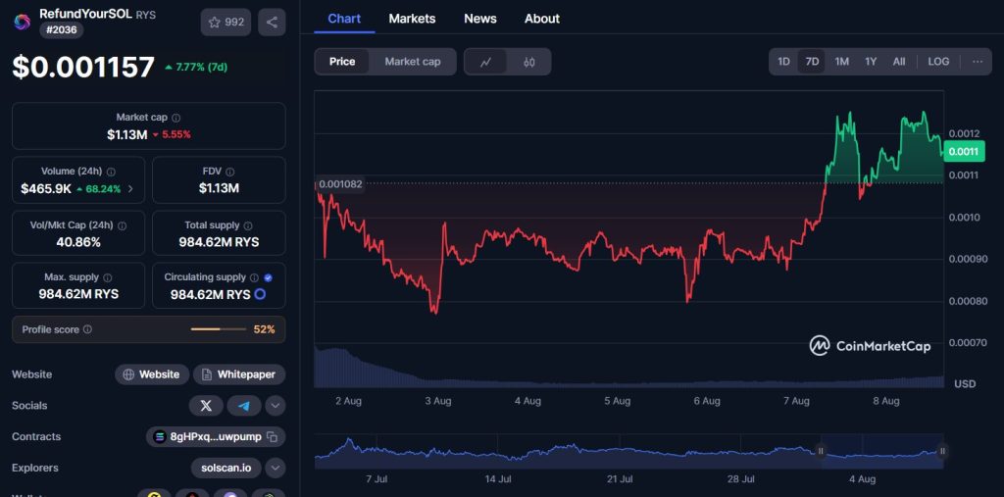This screenshot has height=497, width=1004.
Task: Click Total supply info icon
Action: (248, 226)
